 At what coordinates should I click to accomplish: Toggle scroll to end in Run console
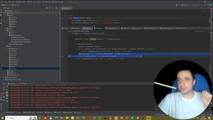click(x=7, y=95)
